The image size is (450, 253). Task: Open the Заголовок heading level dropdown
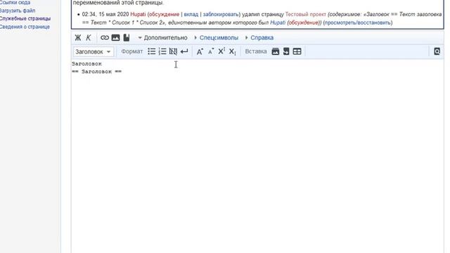[93, 51]
